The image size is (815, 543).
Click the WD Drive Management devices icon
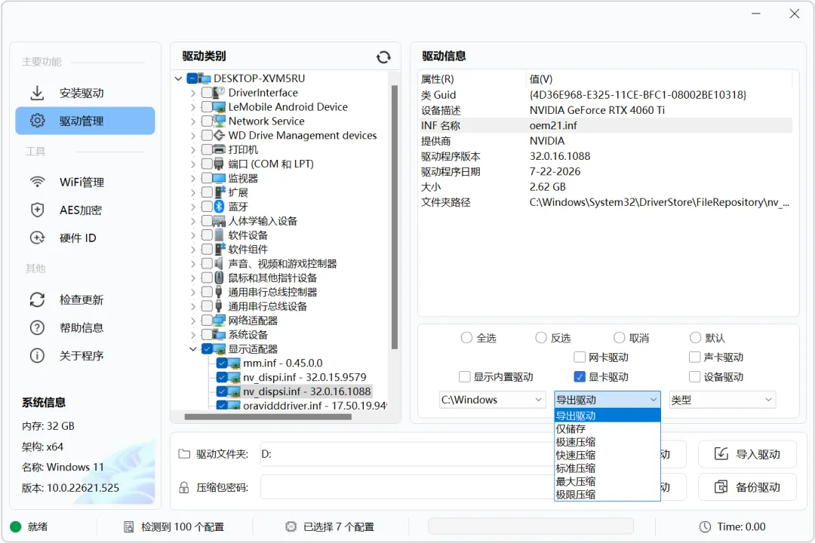[220, 135]
